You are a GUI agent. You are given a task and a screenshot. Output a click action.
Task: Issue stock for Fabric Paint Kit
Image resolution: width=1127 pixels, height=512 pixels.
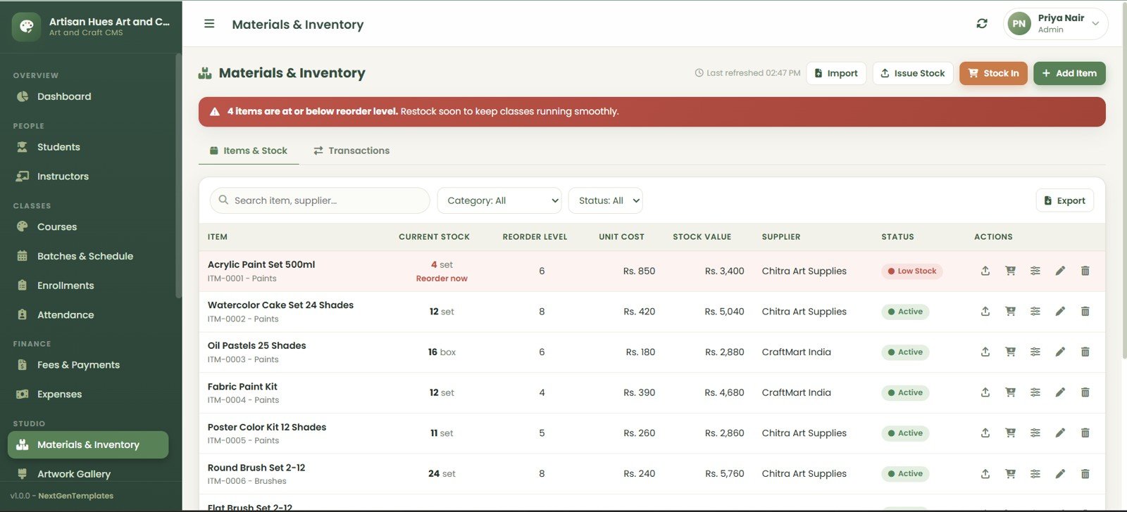click(x=985, y=392)
